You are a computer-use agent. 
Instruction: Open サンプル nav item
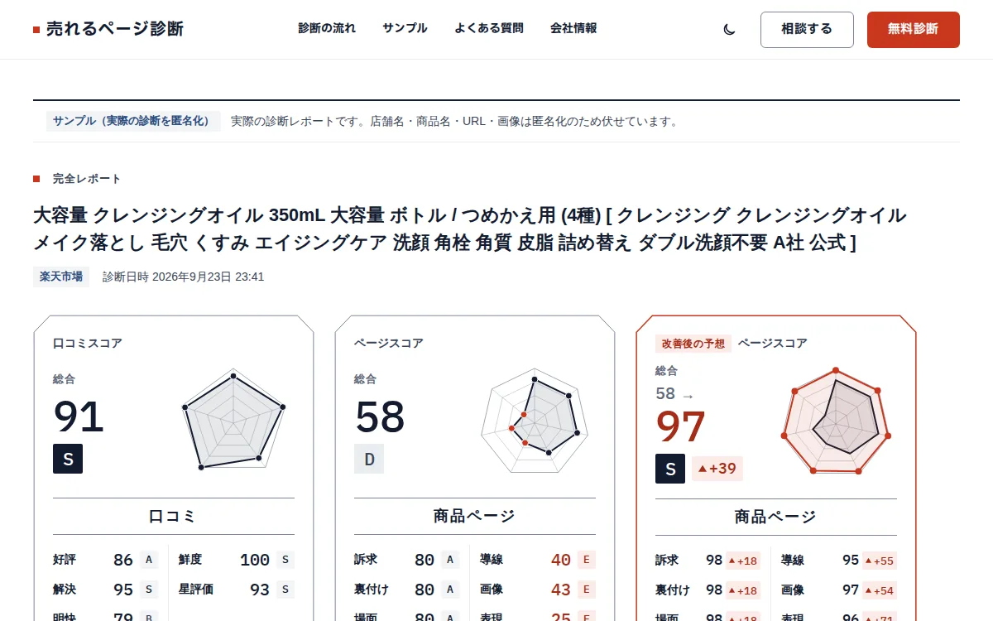[405, 28]
